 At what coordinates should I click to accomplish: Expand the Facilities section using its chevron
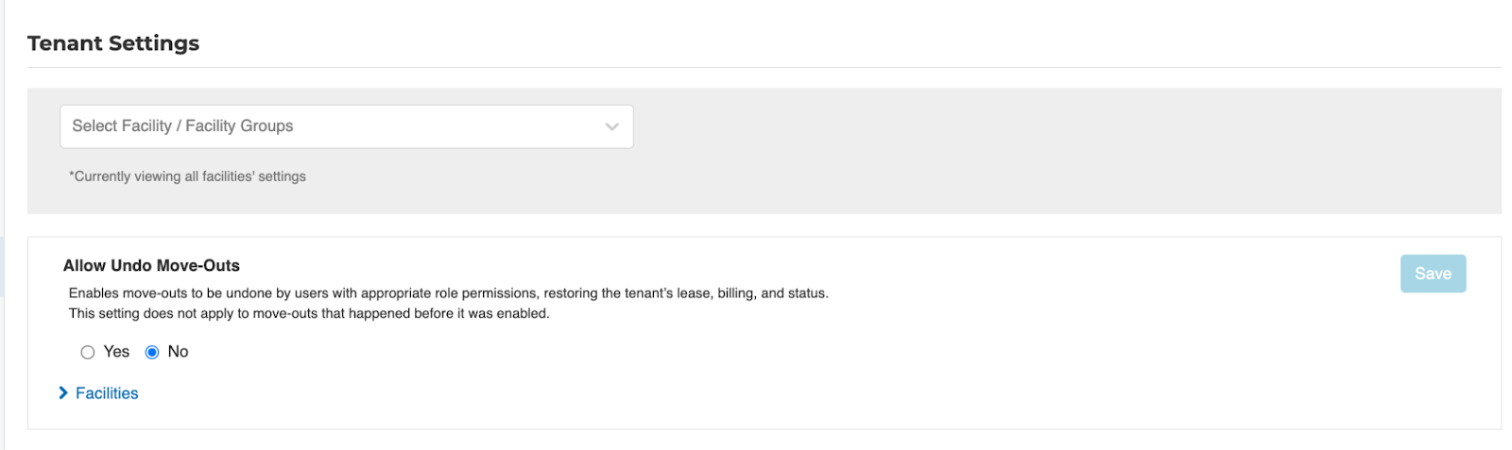click(63, 392)
